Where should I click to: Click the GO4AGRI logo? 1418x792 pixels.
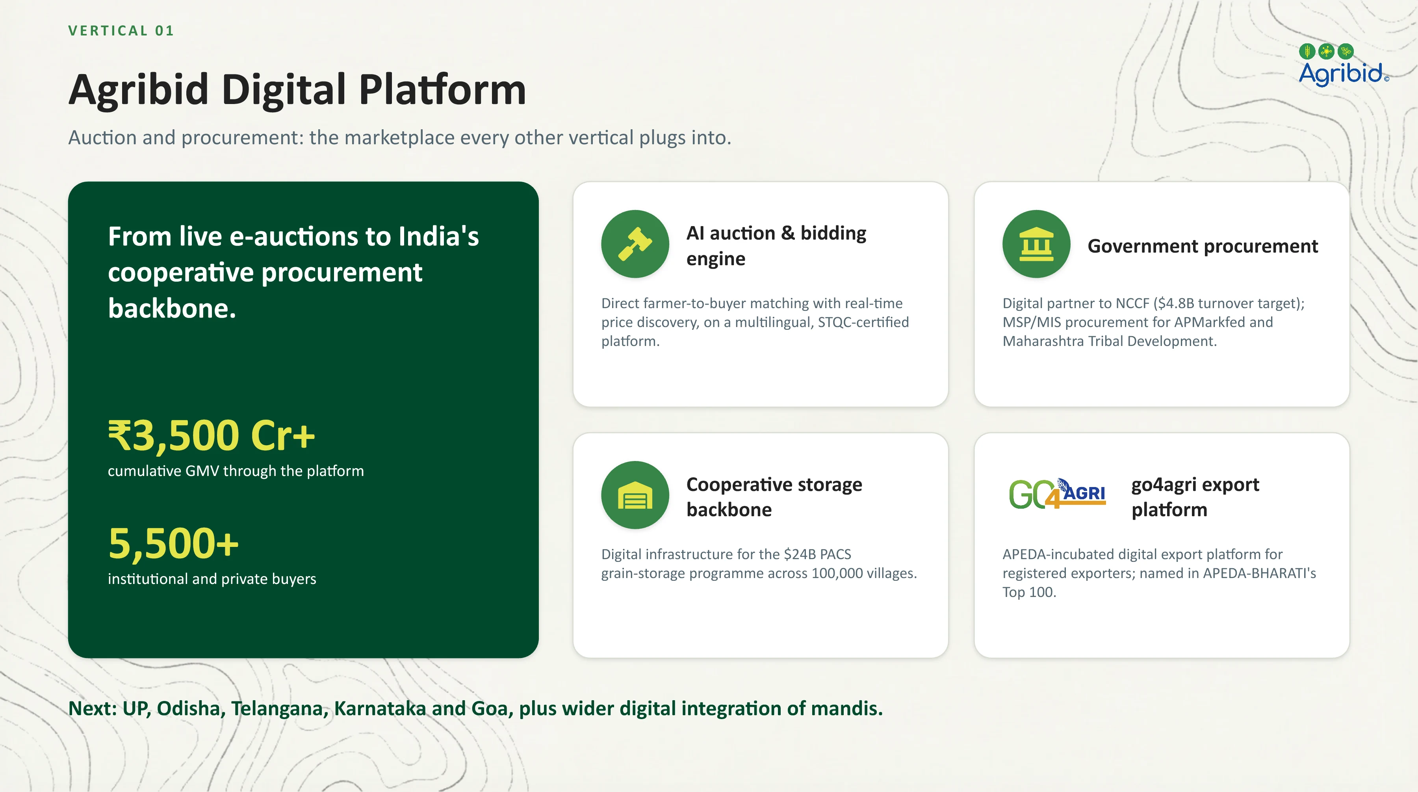(x=1057, y=493)
